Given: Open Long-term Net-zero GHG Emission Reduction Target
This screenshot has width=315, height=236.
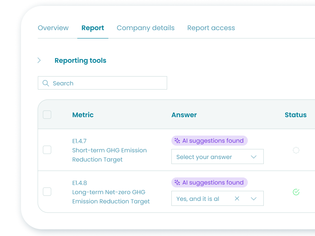Looking at the screenshot, I should click(111, 197).
